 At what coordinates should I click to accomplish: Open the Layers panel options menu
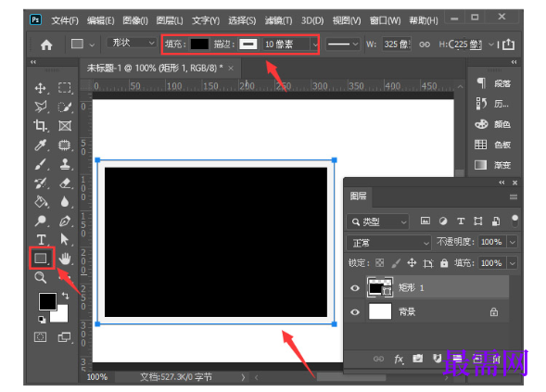[x=514, y=197]
